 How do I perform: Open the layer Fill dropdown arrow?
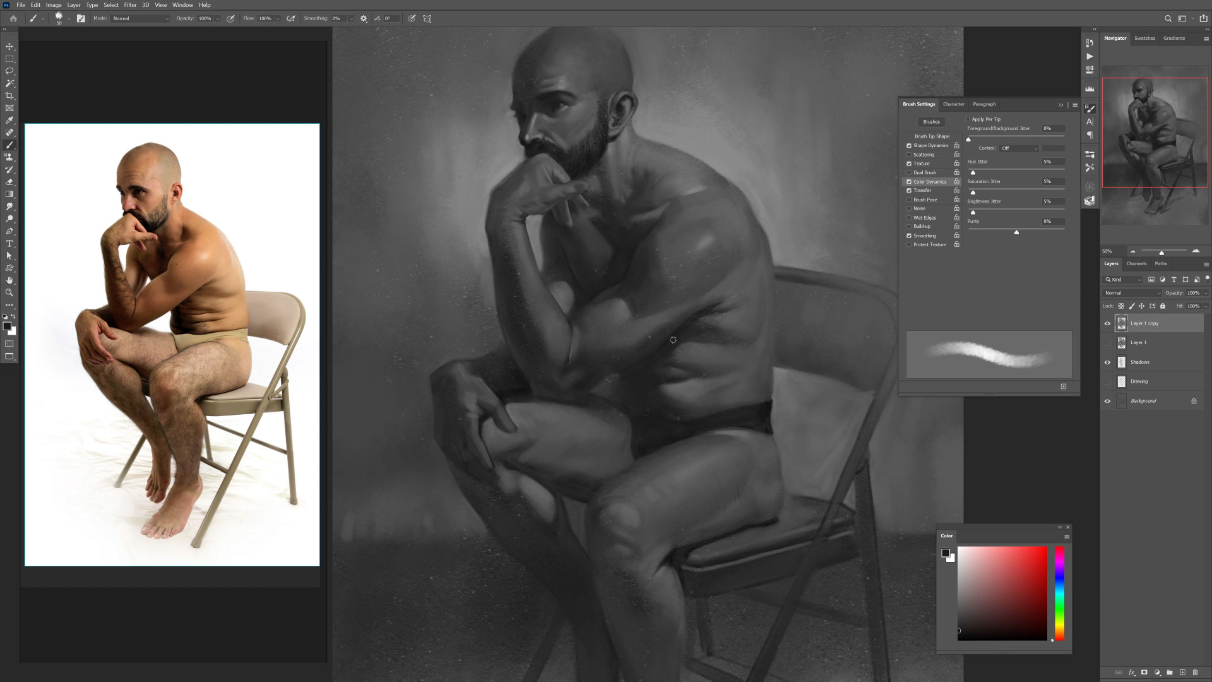(1205, 306)
